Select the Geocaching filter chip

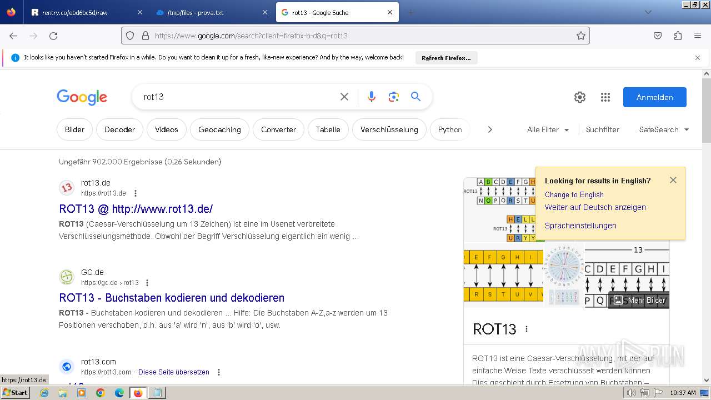point(219,129)
